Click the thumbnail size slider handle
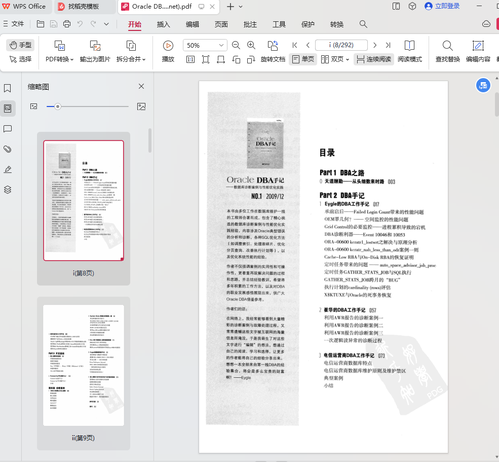 (58, 106)
